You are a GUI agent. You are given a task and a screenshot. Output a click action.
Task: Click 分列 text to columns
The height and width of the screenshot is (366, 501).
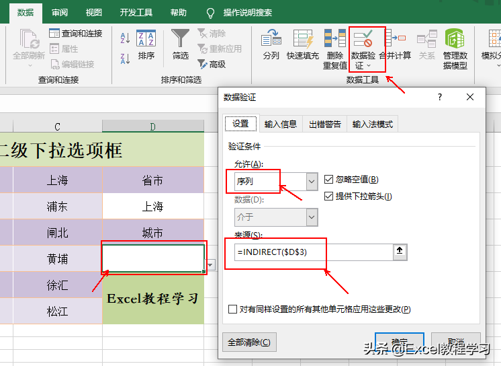271,44
